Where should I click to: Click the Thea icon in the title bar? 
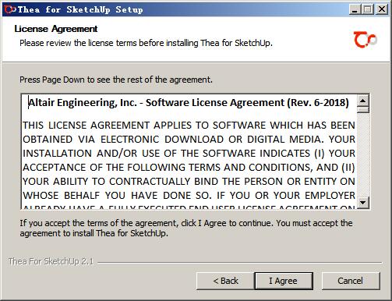(x=10, y=9)
